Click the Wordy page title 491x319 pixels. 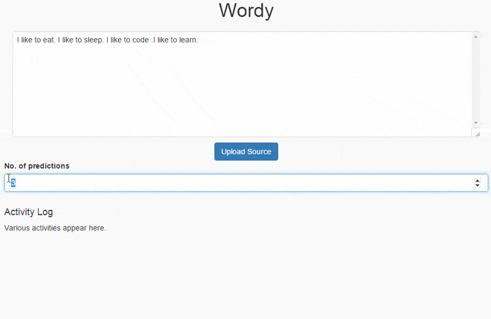246,10
